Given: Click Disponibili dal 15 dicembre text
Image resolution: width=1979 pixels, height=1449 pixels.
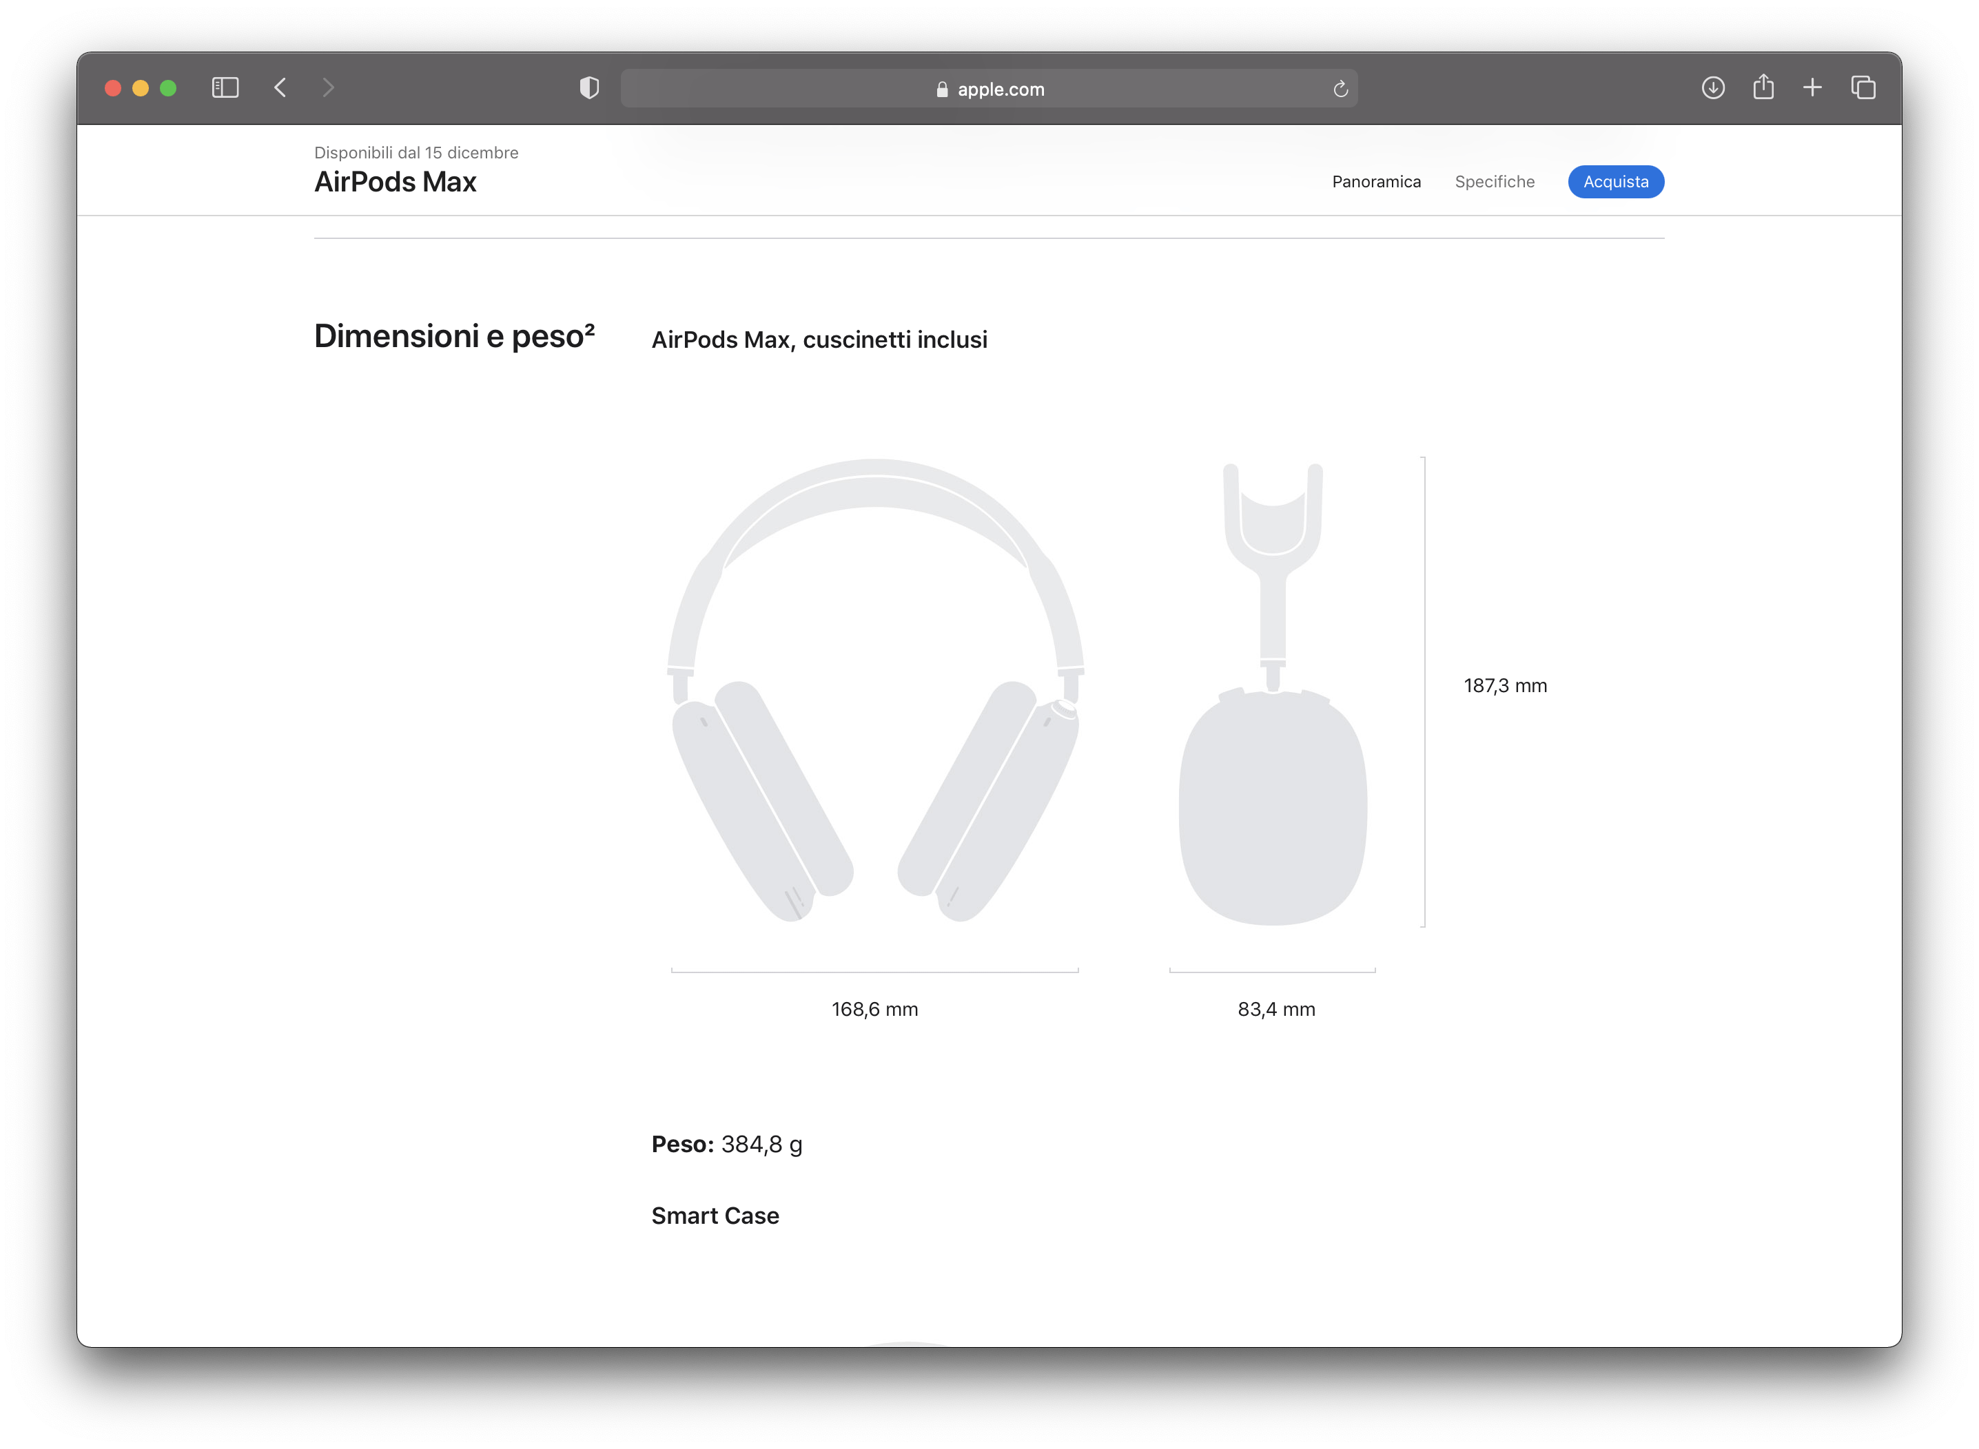Looking at the screenshot, I should coord(416,153).
